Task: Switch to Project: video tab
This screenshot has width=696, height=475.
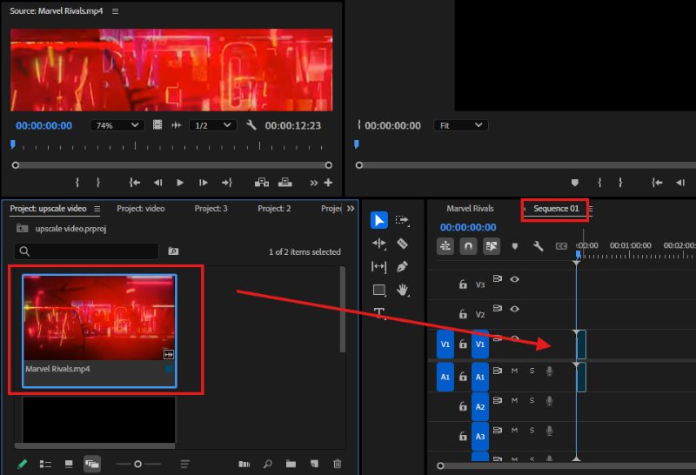Action: (141, 209)
